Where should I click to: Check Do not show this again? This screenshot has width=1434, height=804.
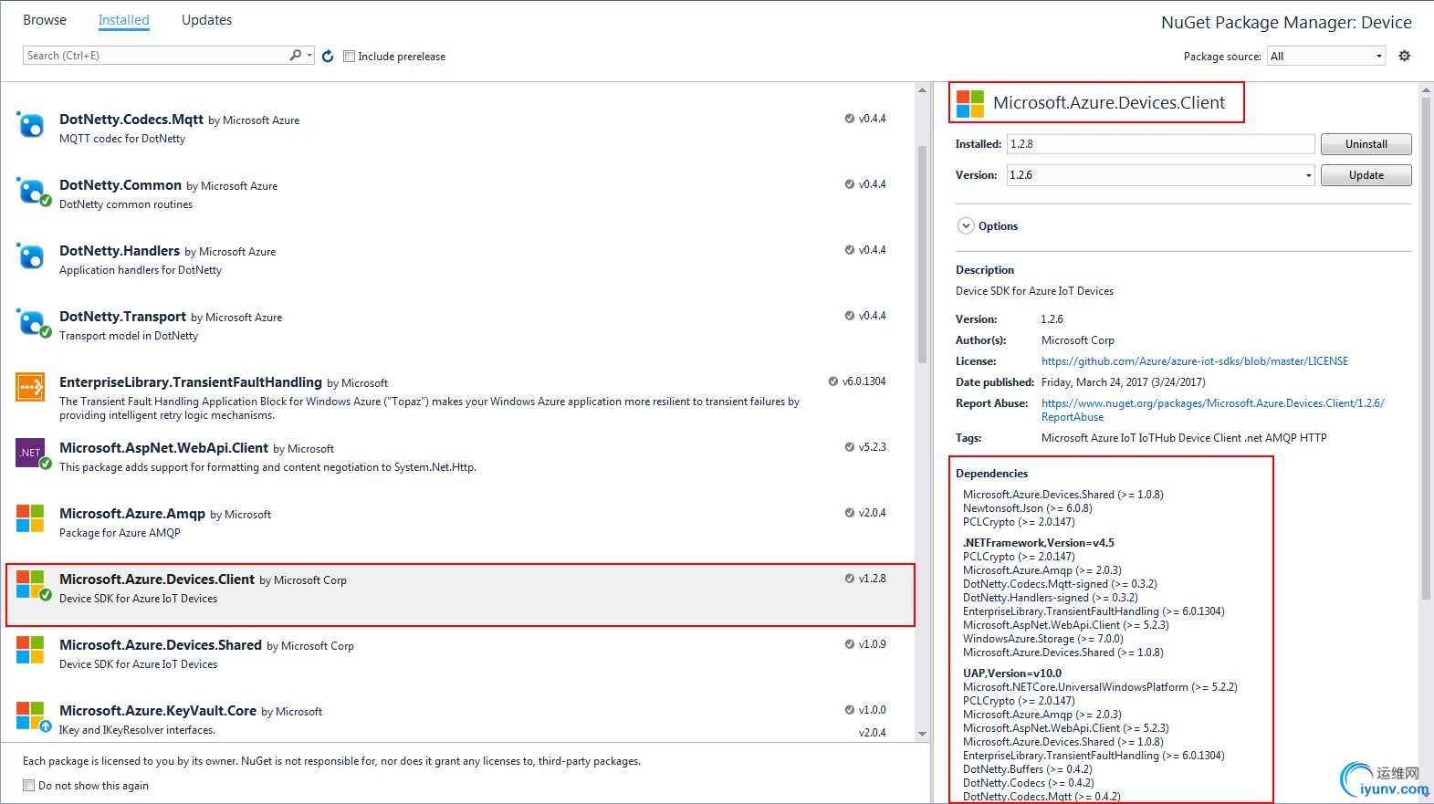click(x=29, y=785)
